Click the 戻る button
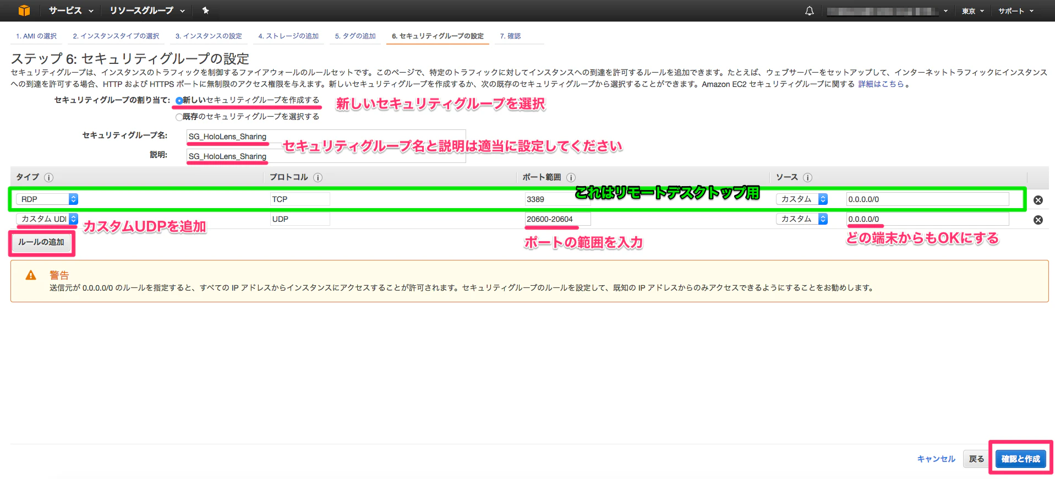This screenshot has height=479, width=1055. pyautogui.click(x=976, y=459)
